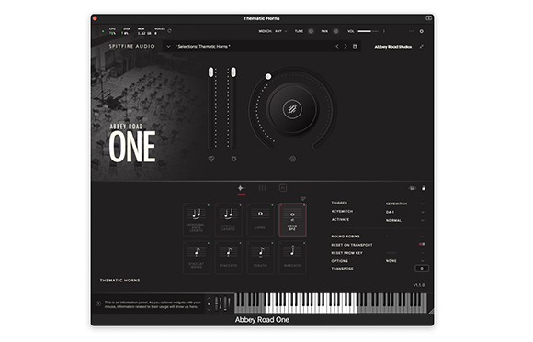Screen dimensions: 533x342
Task: Toggle green load dot on Lyrical Legato
Action: click(240, 205)
